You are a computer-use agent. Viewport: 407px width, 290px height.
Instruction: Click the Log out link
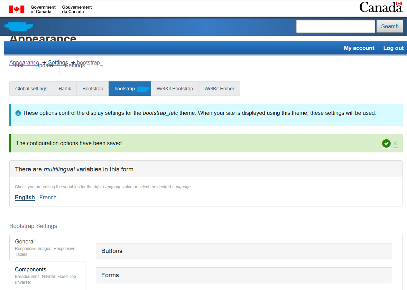(x=393, y=48)
